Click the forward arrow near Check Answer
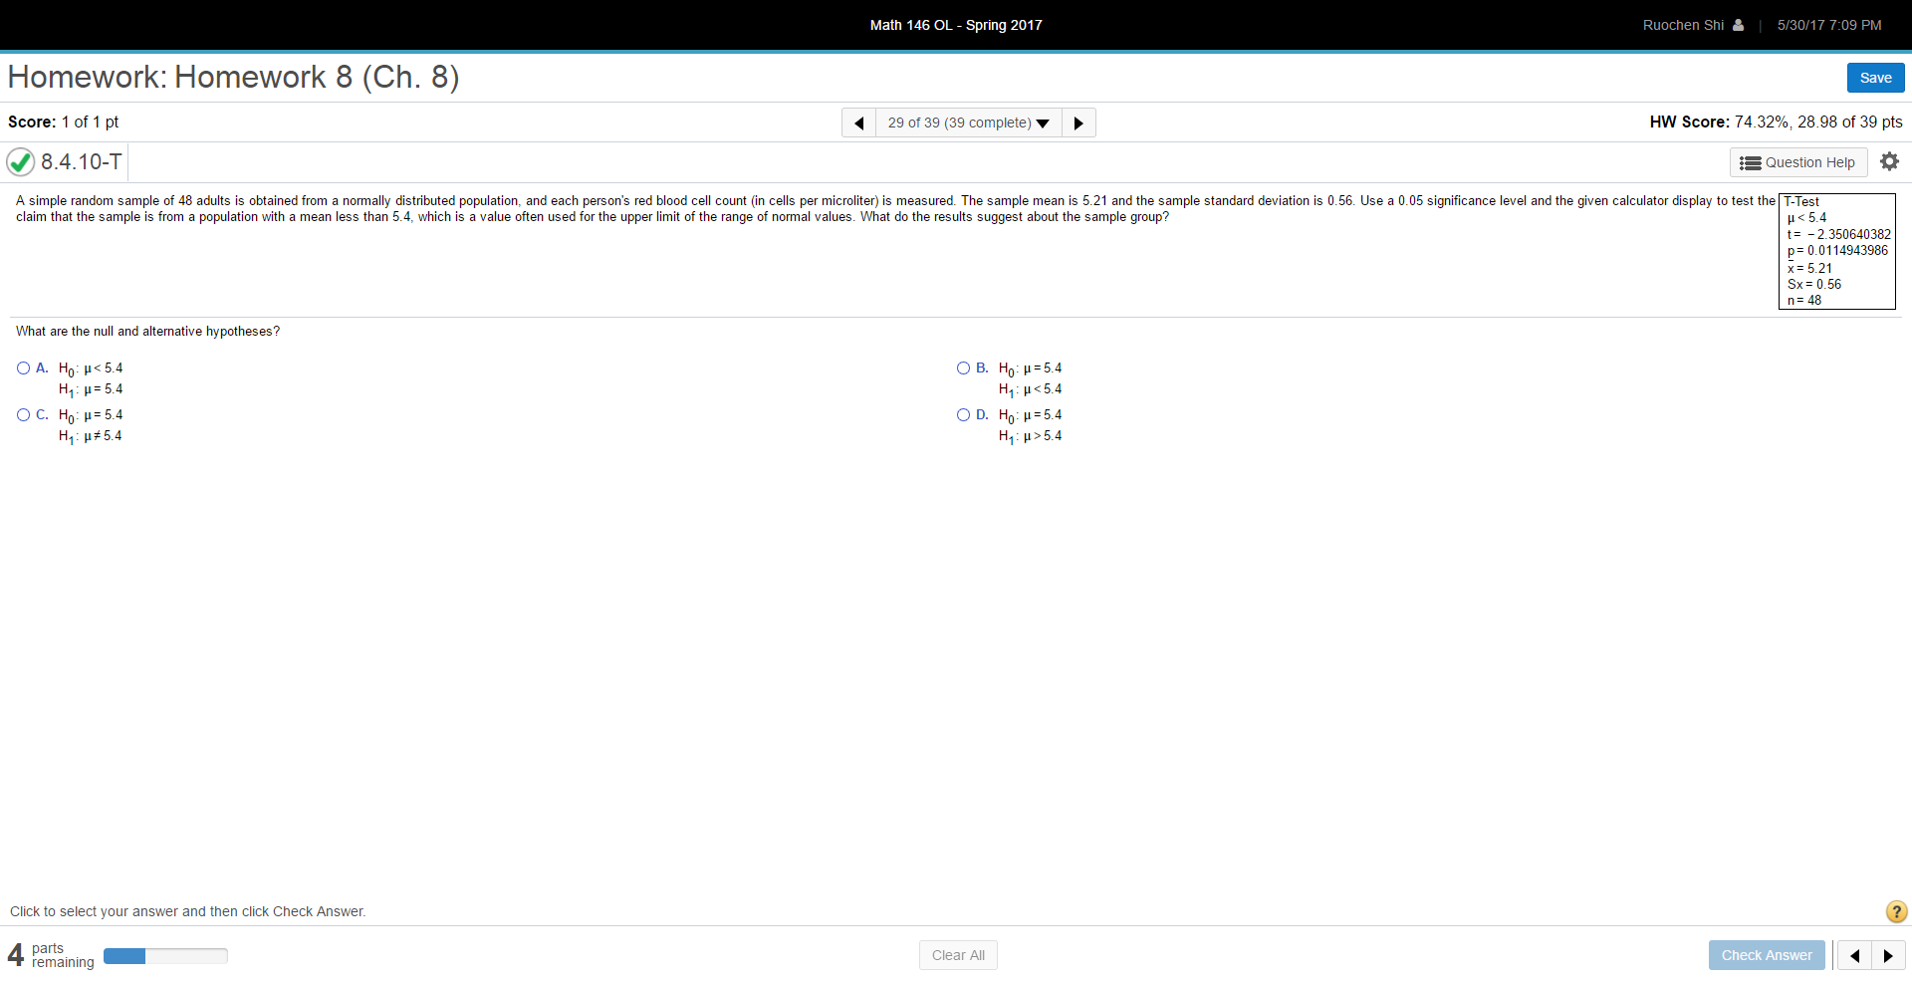Viewport: 1912px width, 985px height. pos(1889,954)
